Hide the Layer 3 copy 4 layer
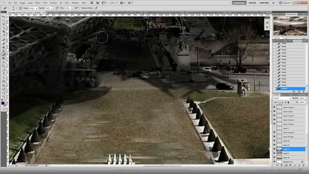This screenshot has height=174, width=309. coord(274,116)
